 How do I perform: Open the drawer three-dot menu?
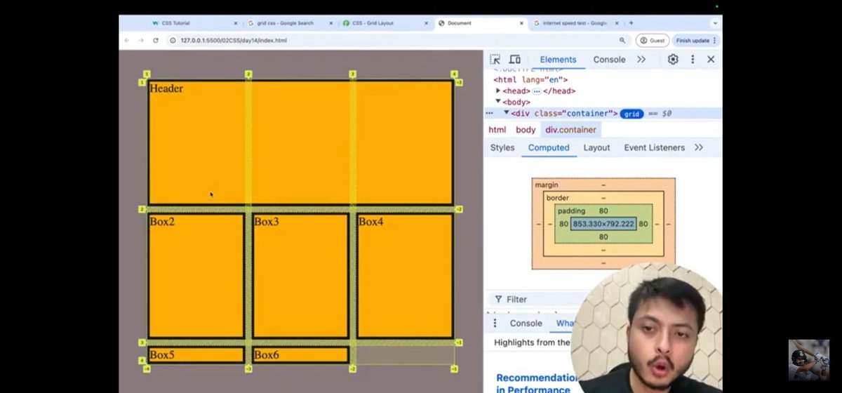coord(495,324)
